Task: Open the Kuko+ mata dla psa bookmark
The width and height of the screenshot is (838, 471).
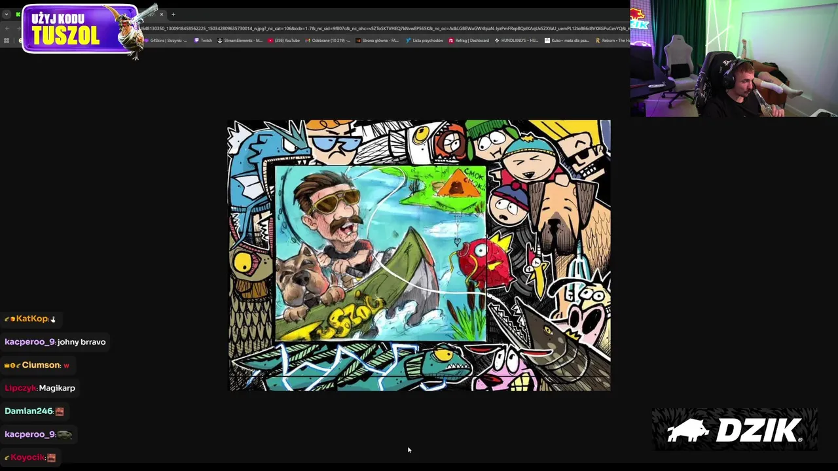Action: 567,41
